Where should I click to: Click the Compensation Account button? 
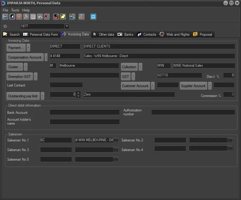pyautogui.click(x=25, y=57)
